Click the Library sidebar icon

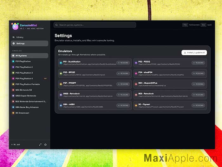(14, 37)
